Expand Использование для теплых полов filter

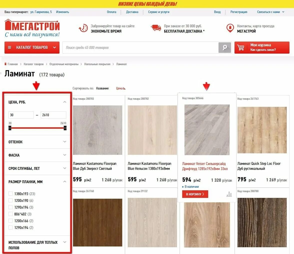(x=65, y=242)
